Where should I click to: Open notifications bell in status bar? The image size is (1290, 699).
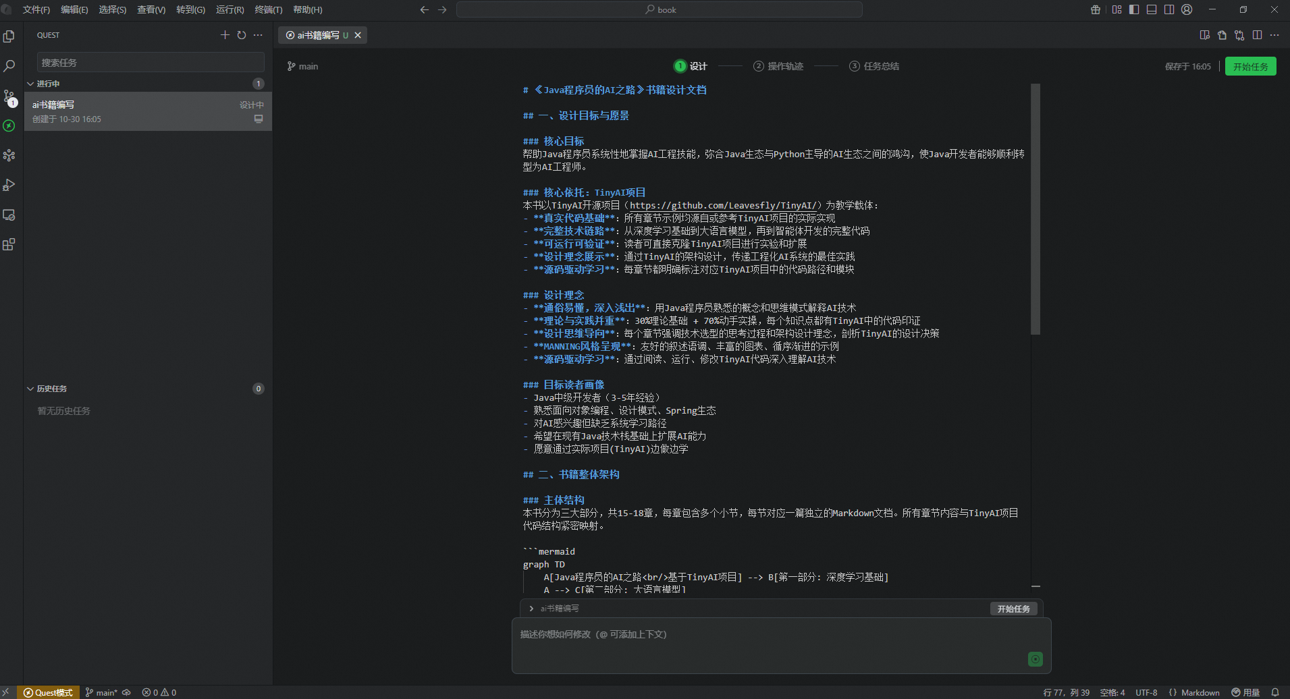[x=1275, y=692]
